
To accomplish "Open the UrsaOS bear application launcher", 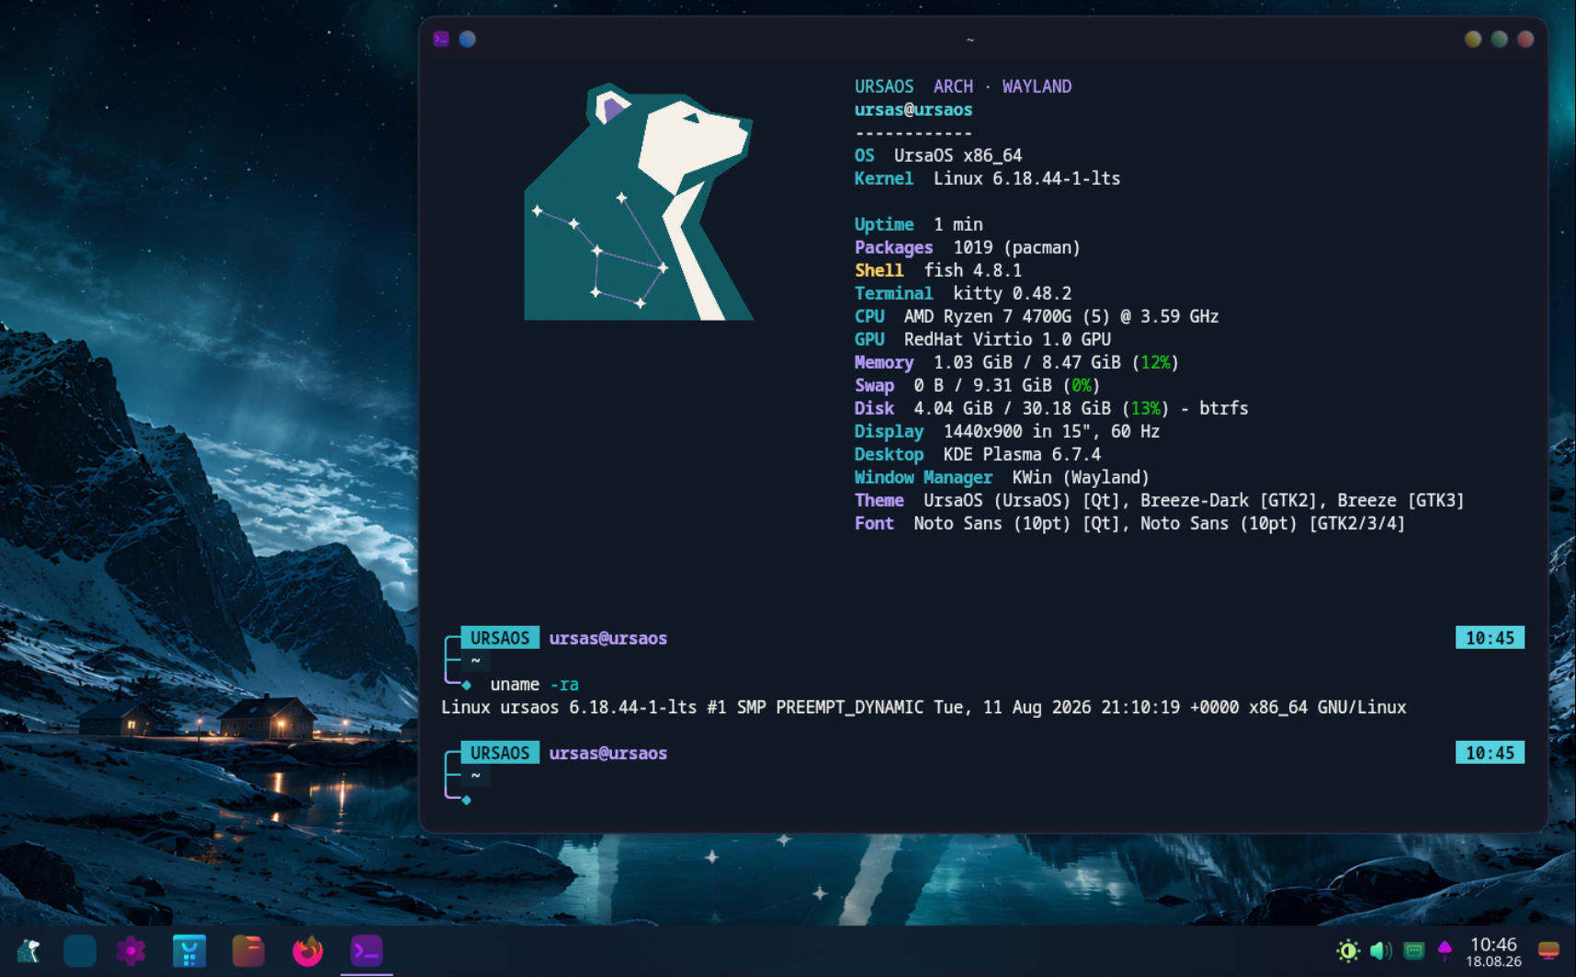I will click(29, 951).
